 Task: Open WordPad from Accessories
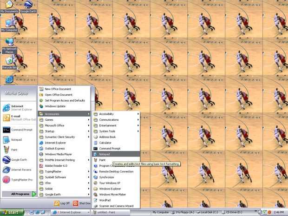point(116,200)
